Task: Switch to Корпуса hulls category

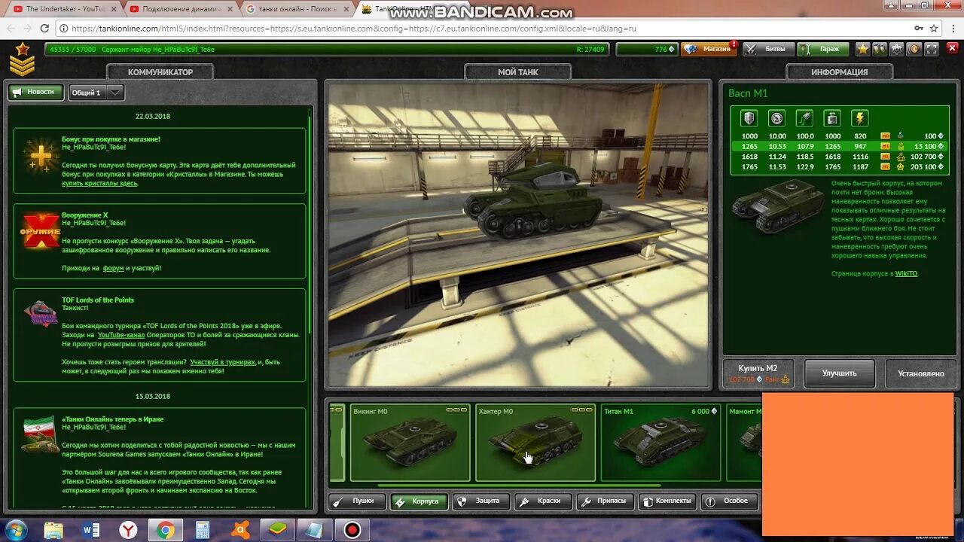Action: [x=419, y=501]
